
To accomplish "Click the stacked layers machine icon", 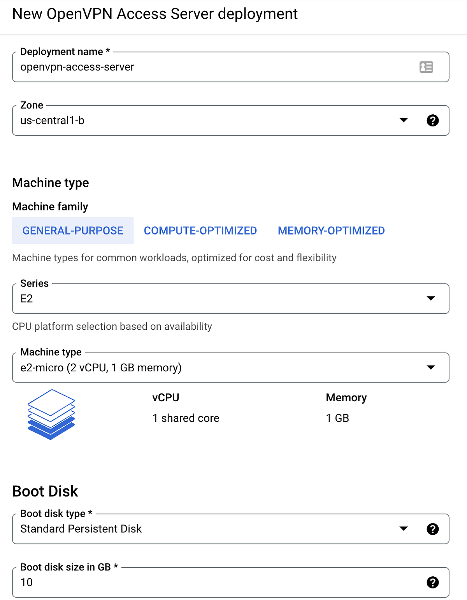I will pos(51,415).
